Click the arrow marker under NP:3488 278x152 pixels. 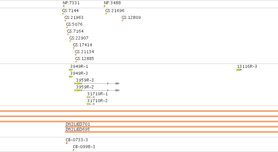pyautogui.click(x=105, y=6)
